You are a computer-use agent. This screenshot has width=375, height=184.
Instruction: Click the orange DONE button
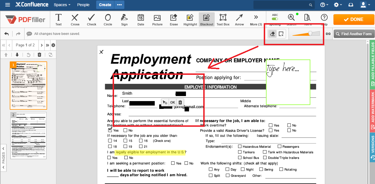pyautogui.click(x=354, y=20)
